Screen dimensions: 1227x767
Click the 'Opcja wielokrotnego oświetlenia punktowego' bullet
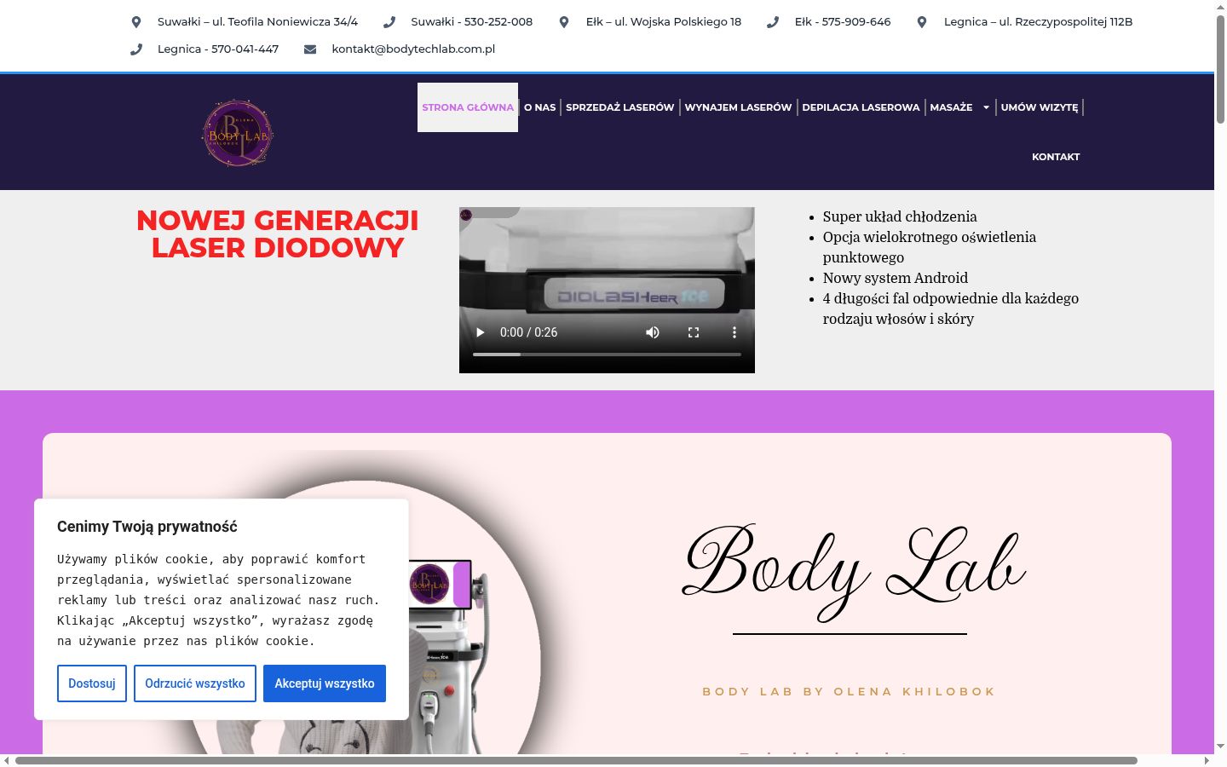(930, 247)
